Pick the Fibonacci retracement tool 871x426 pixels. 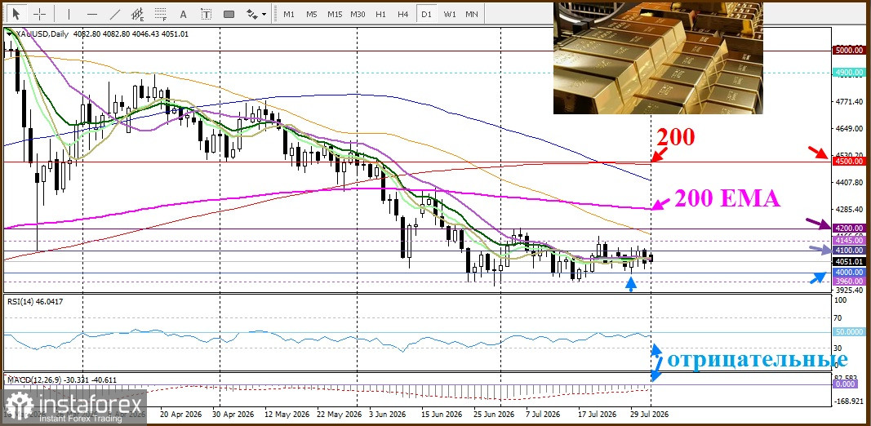point(161,13)
